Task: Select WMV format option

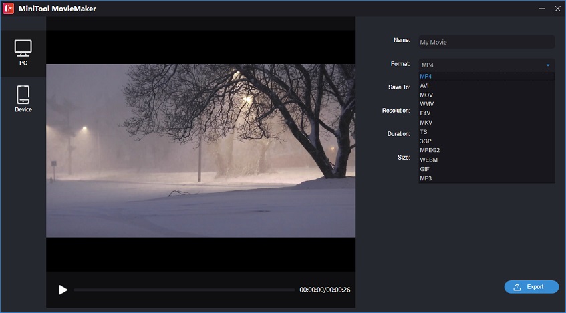Action: 486,104
